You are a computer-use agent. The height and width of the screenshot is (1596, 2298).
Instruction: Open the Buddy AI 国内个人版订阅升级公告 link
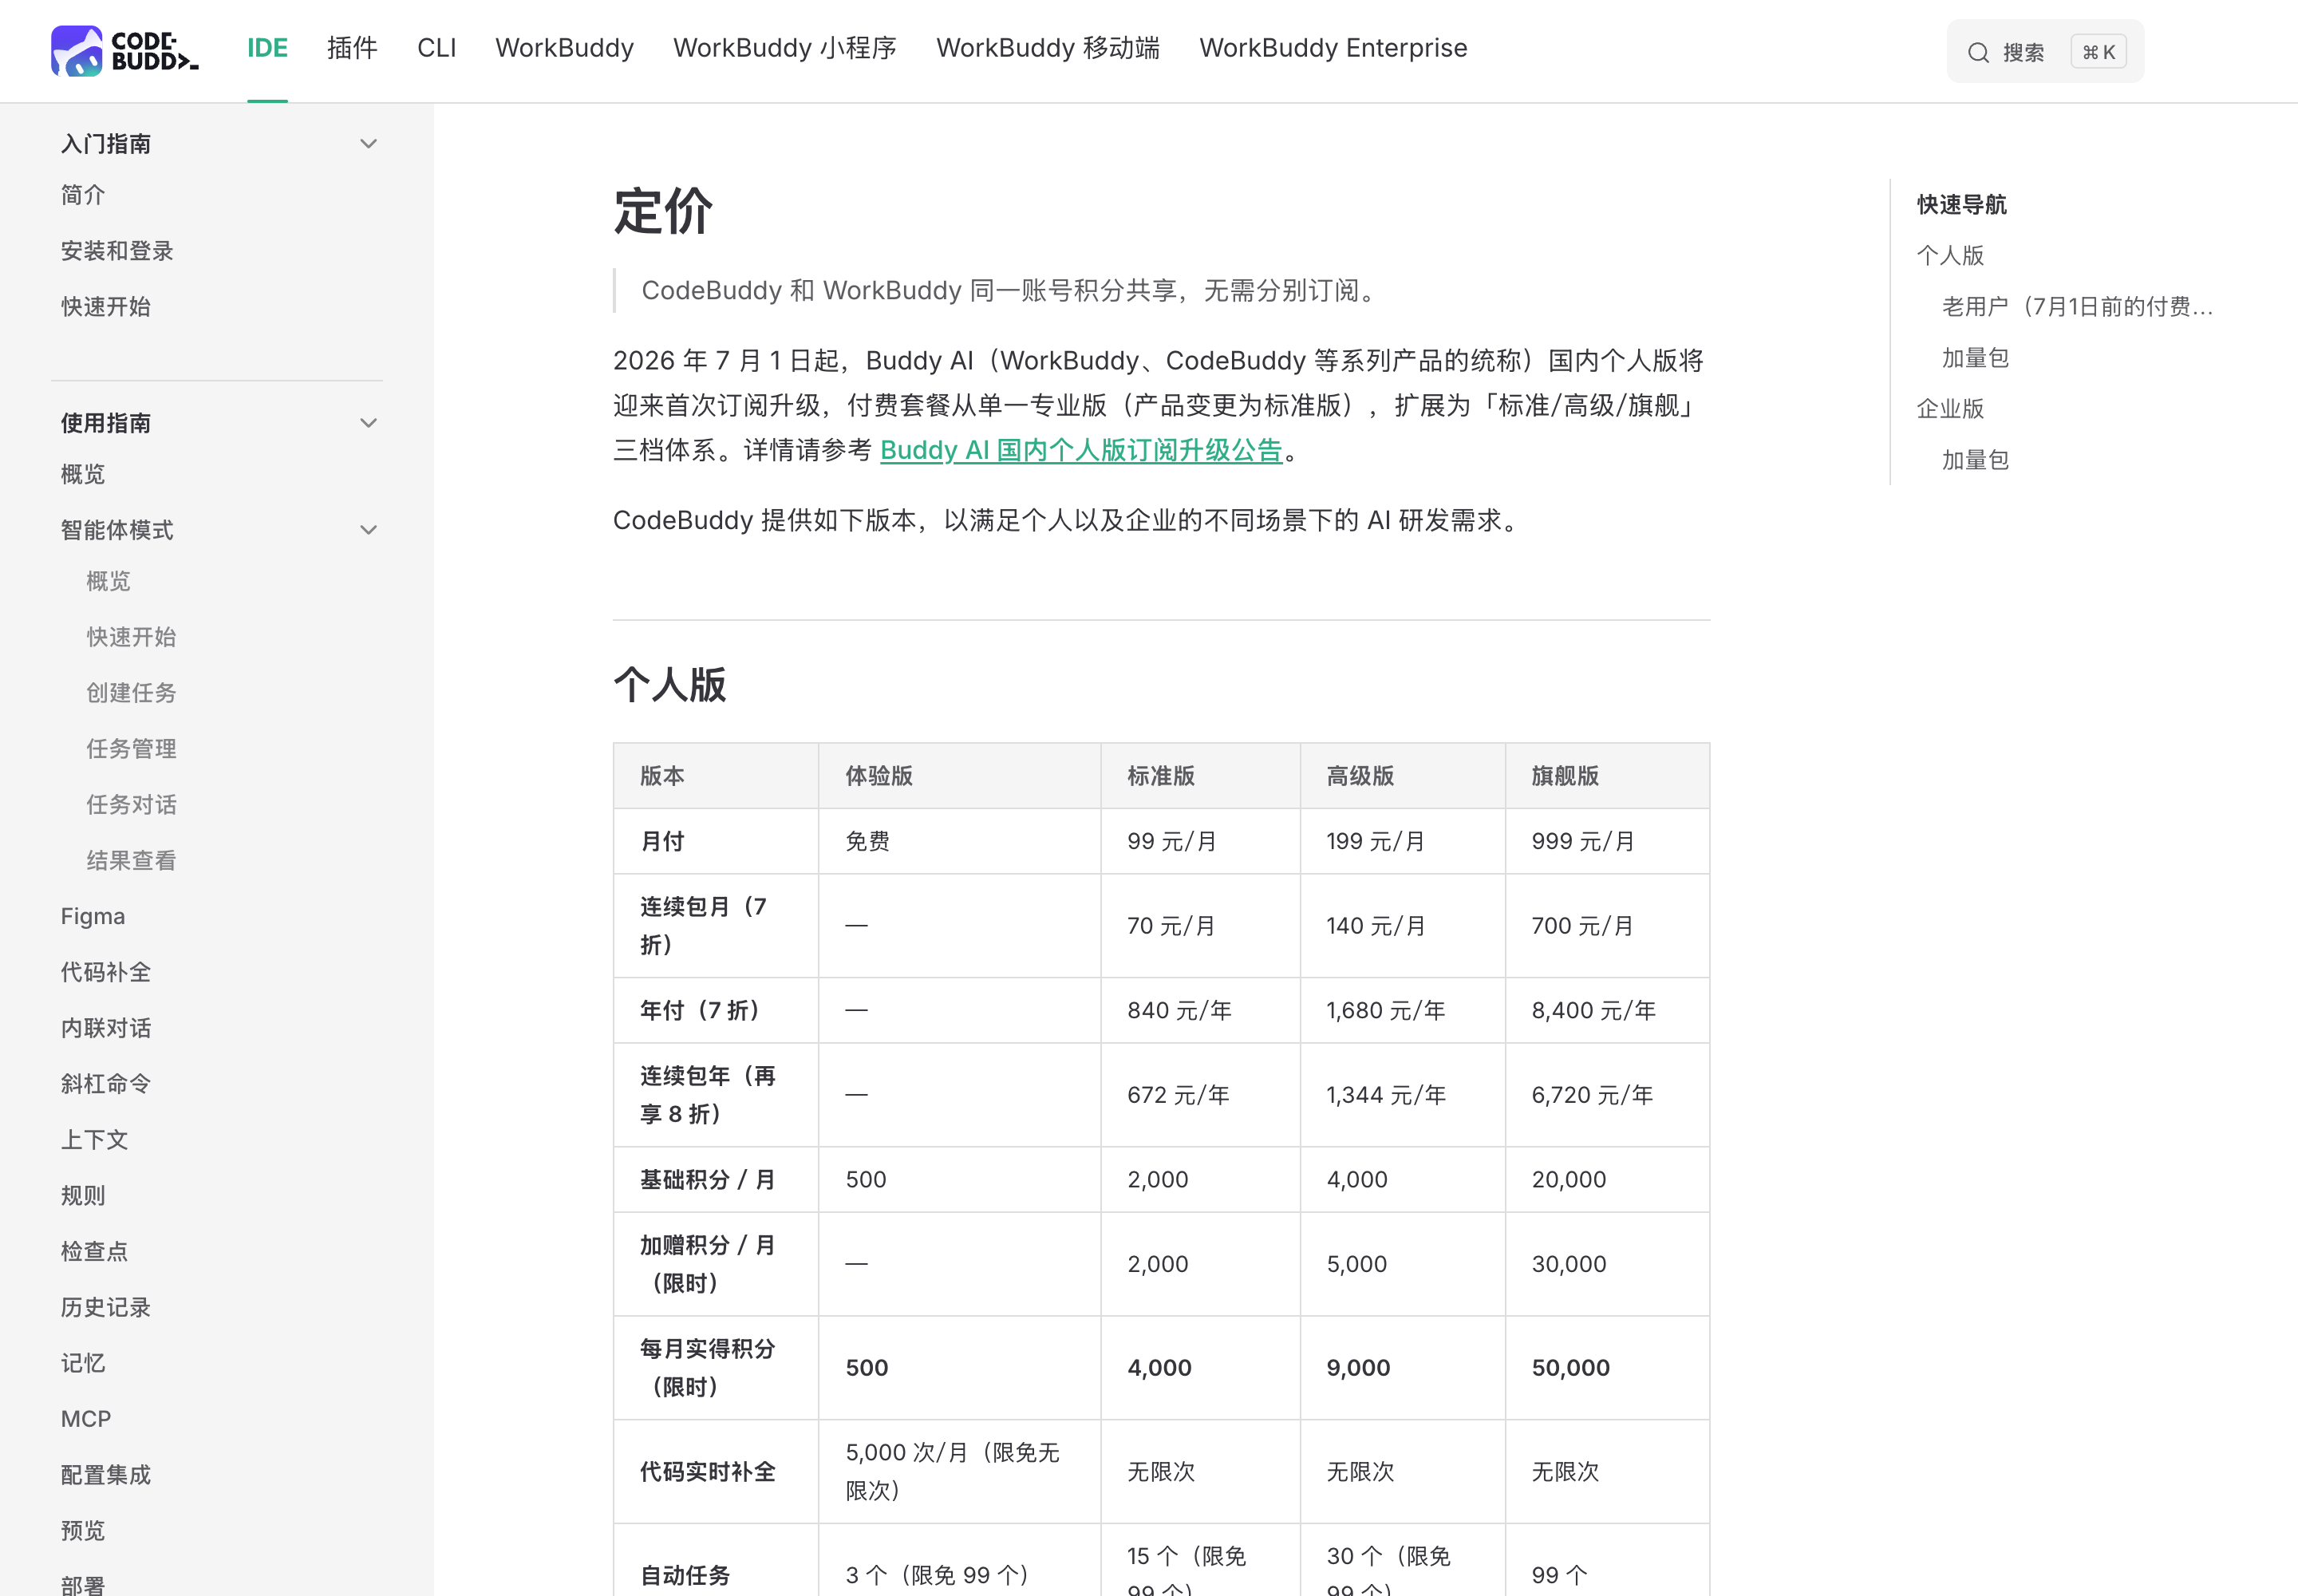pyautogui.click(x=1081, y=451)
